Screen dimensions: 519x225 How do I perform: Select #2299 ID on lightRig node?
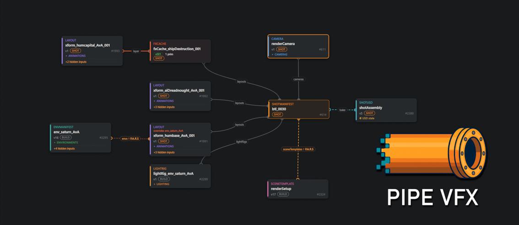coord(203,179)
